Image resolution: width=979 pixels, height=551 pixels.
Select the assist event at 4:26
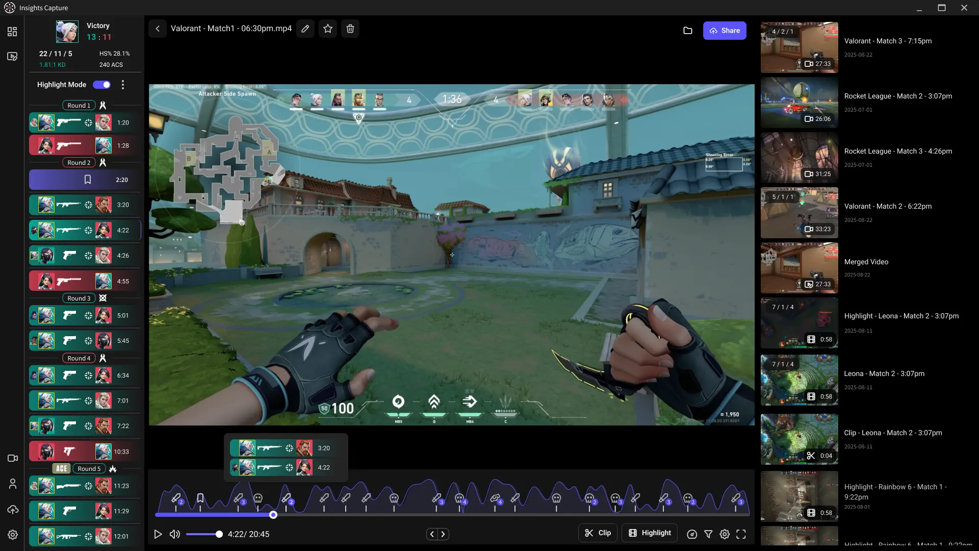[x=85, y=256]
